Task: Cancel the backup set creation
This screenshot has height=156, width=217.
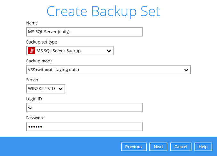Action: pos(181,147)
